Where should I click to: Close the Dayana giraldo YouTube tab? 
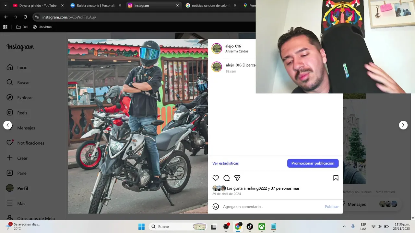coord(62,6)
